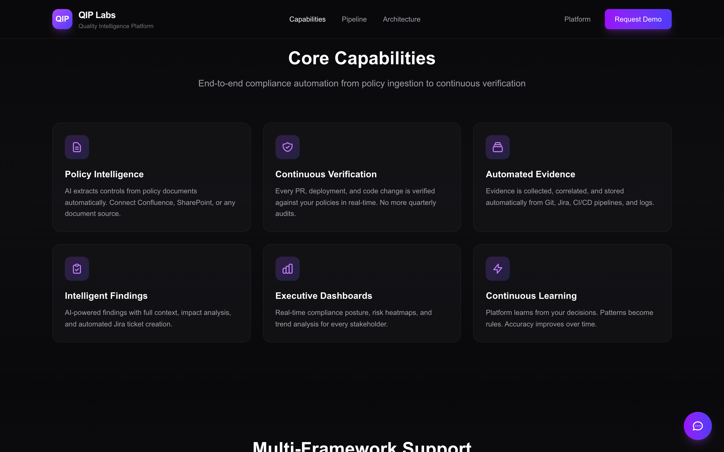Open the chat bubble widget
724x452 pixels.
(x=697, y=426)
